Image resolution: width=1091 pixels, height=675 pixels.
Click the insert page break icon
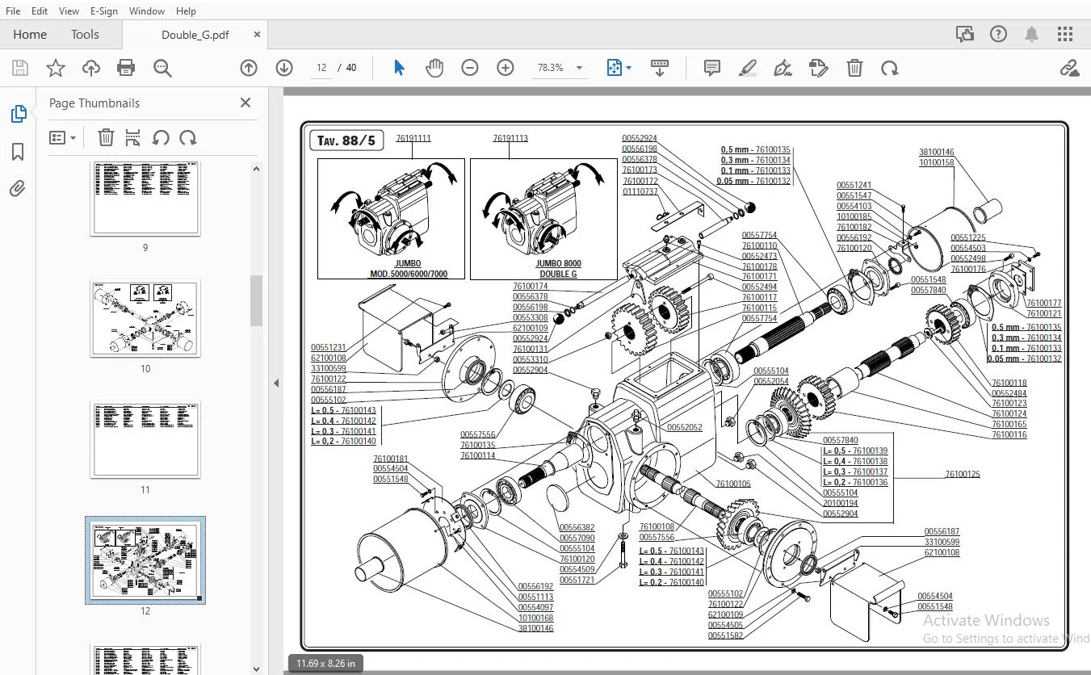pyautogui.click(x=133, y=137)
